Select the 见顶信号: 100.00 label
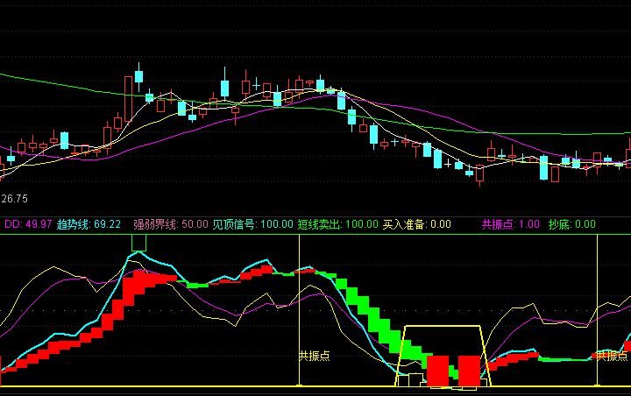The image size is (631, 396). coord(252,224)
